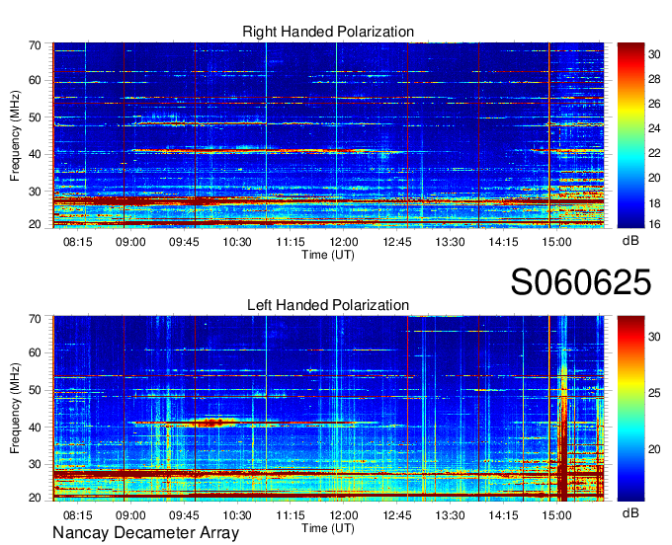The width and height of the screenshot is (672, 545).
Task: Click the 11:15 tick on the Right Handed plot
Action: click(x=291, y=242)
